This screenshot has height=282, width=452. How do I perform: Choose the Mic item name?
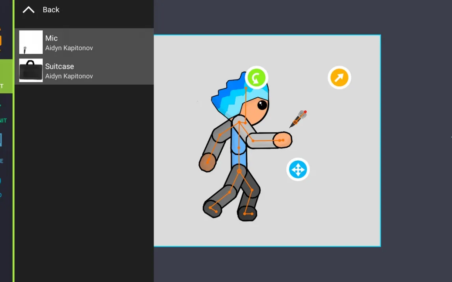pos(51,38)
